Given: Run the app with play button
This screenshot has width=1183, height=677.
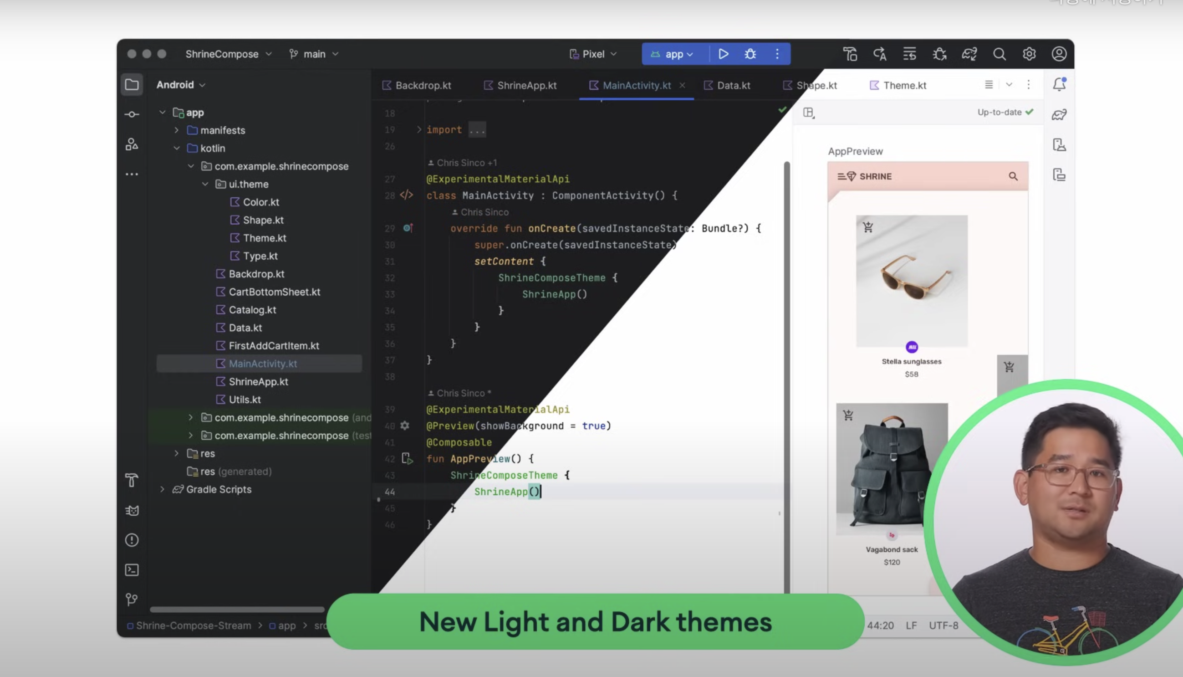Looking at the screenshot, I should (x=723, y=54).
